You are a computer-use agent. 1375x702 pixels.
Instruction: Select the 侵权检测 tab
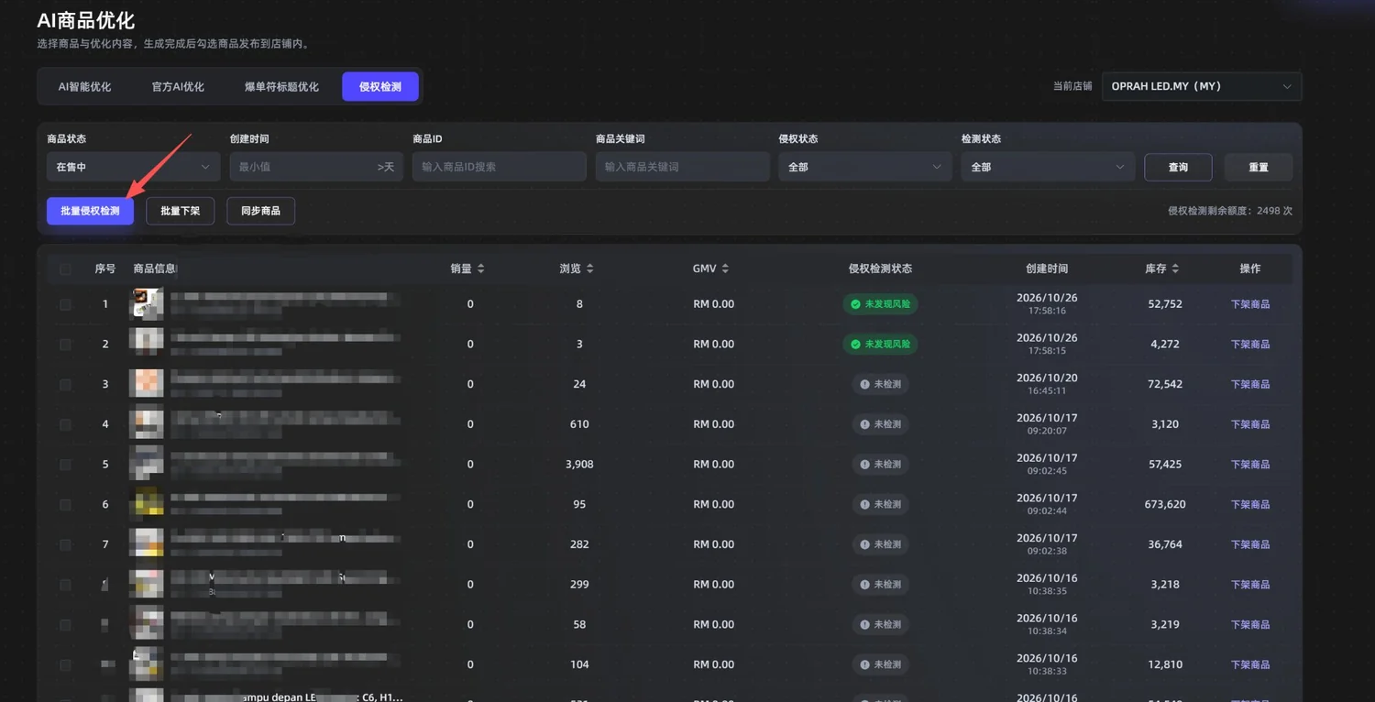click(x=380, y=86)
